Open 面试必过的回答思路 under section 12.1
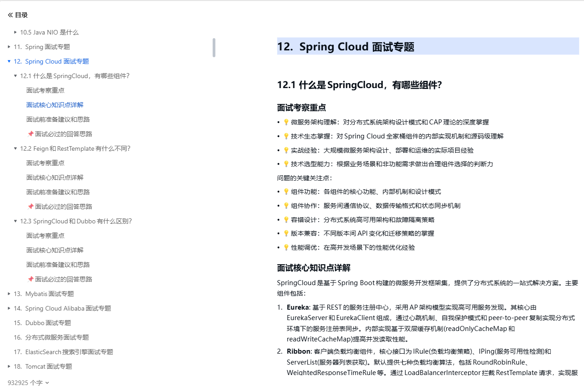Screen dimensions: 584x390 [x=60, y=134]
